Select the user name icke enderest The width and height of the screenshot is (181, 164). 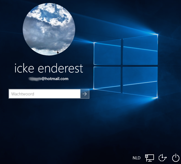[x=49, y=69]
